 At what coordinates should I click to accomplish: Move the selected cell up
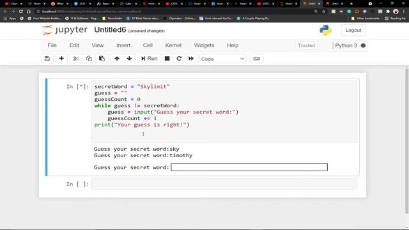[x=117, y=59]
